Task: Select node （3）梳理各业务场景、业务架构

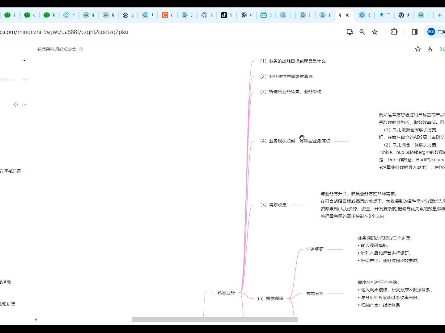Action: coord(290,92)
